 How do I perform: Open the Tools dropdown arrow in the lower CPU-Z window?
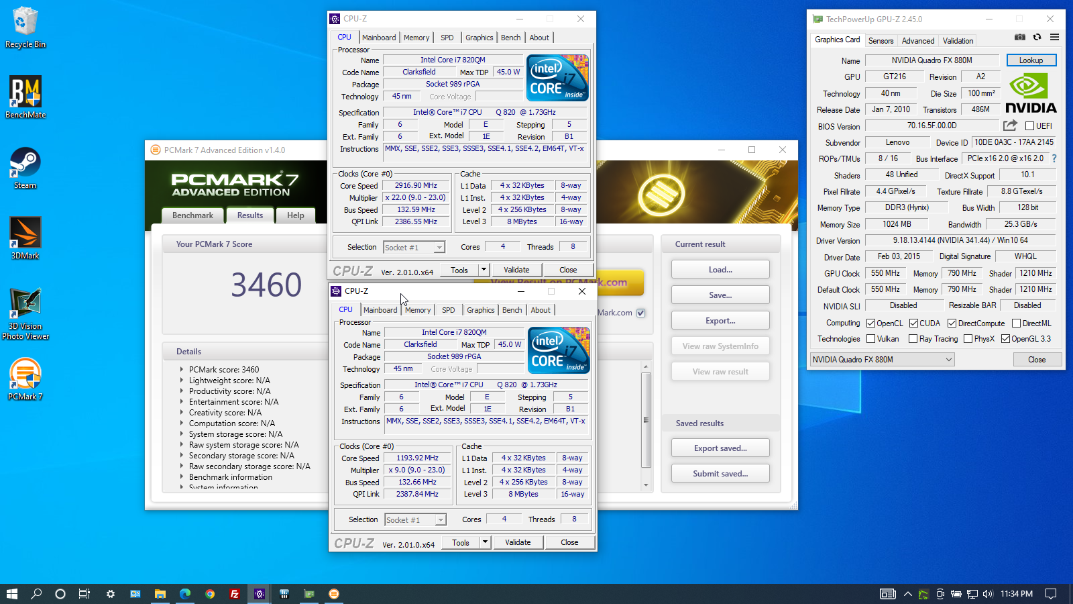click(x=485, y=542)
